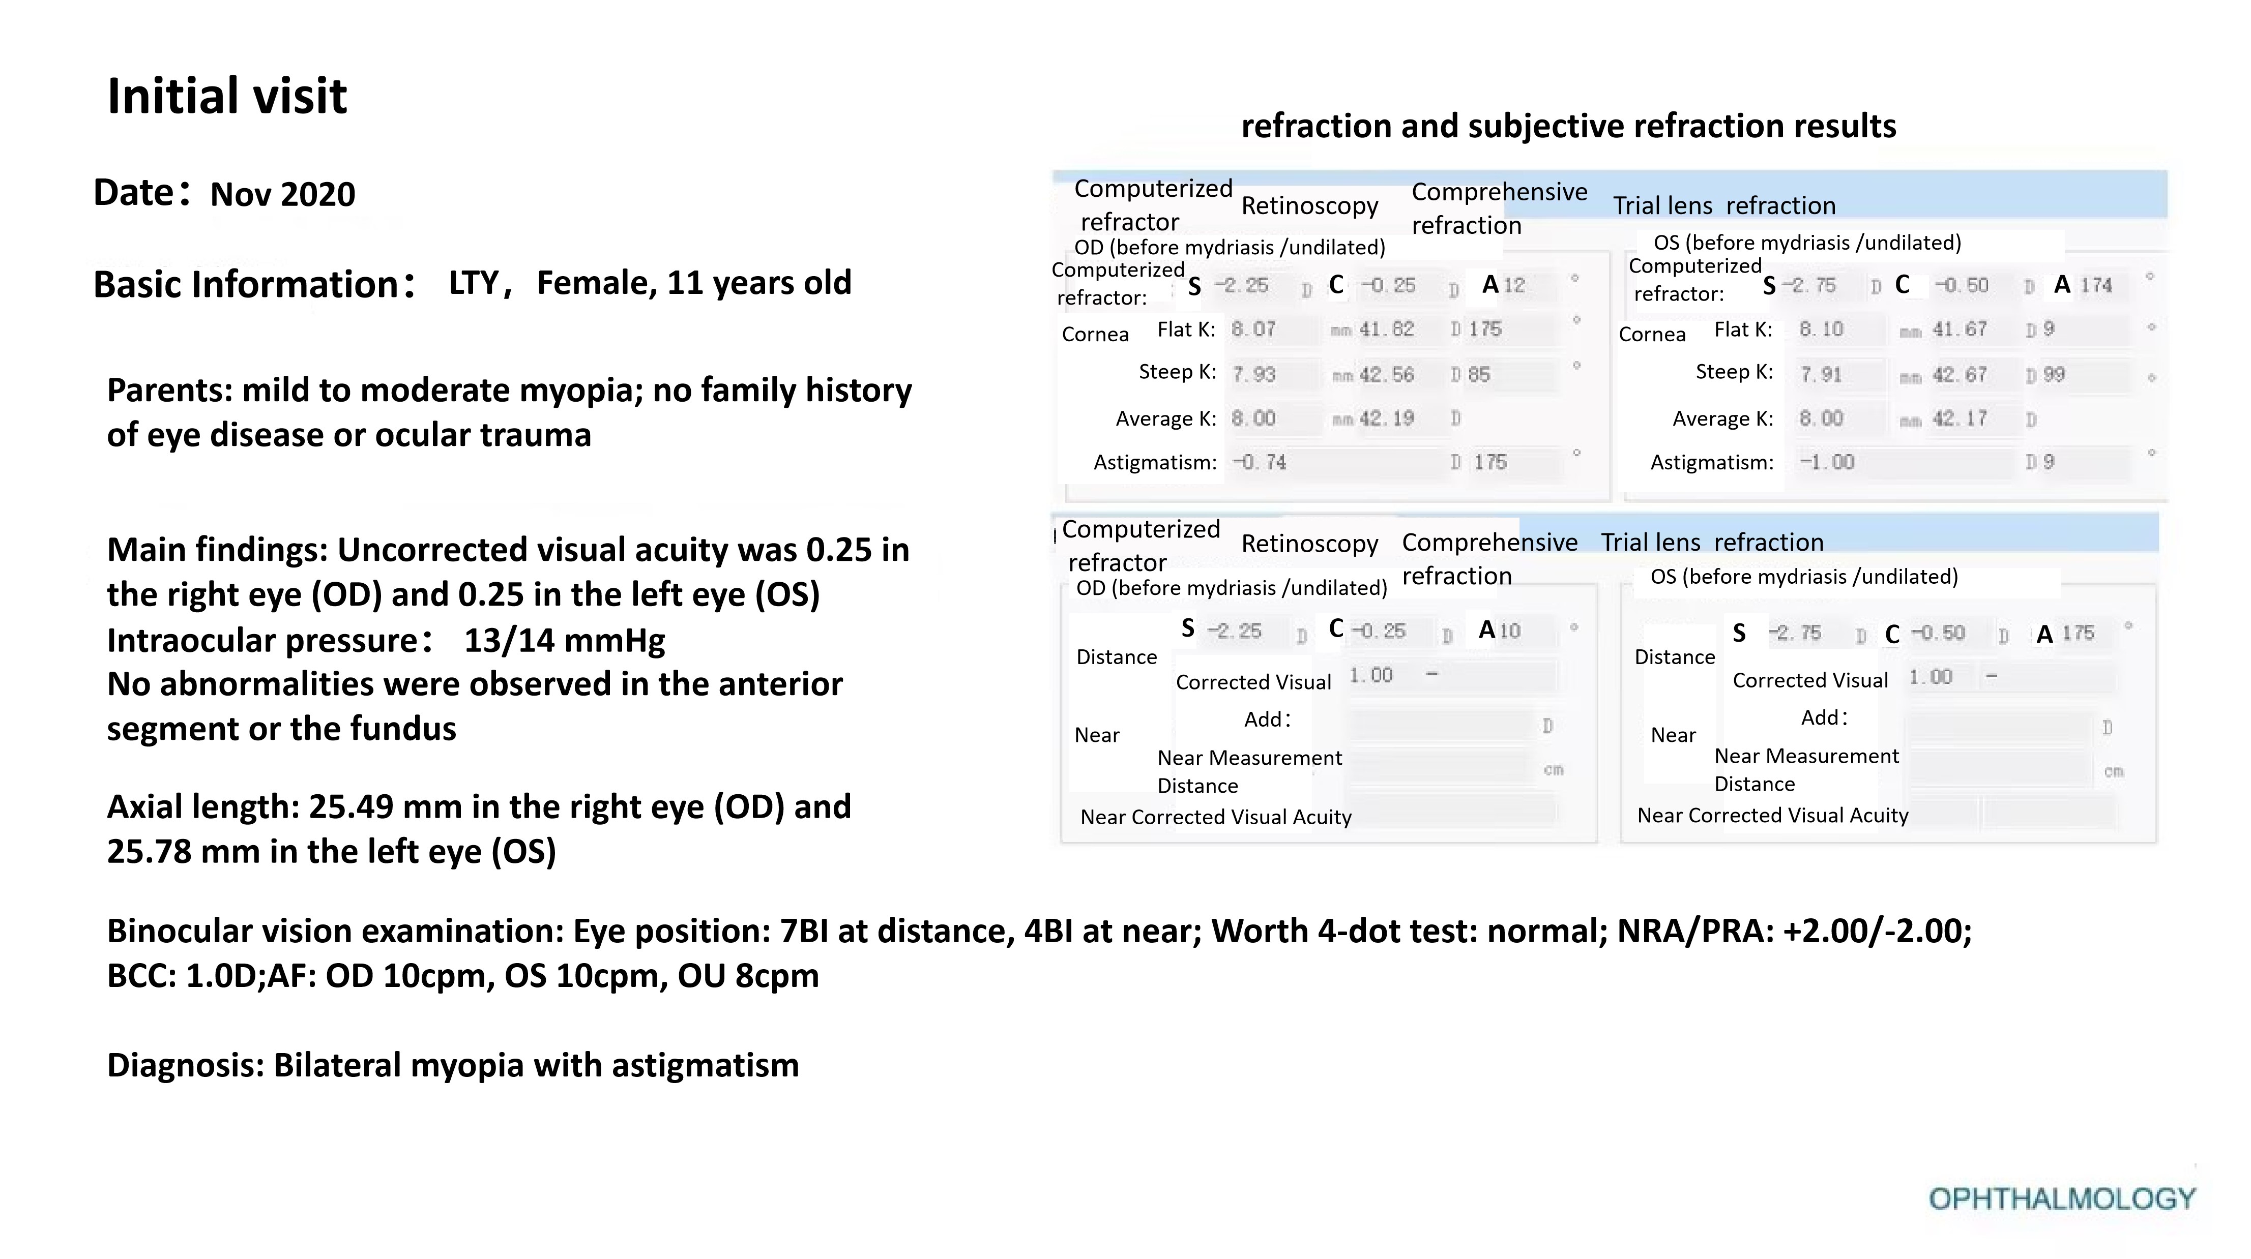
Task: Open the lower Trial lens refraction tab
Action: point(1712,543)
